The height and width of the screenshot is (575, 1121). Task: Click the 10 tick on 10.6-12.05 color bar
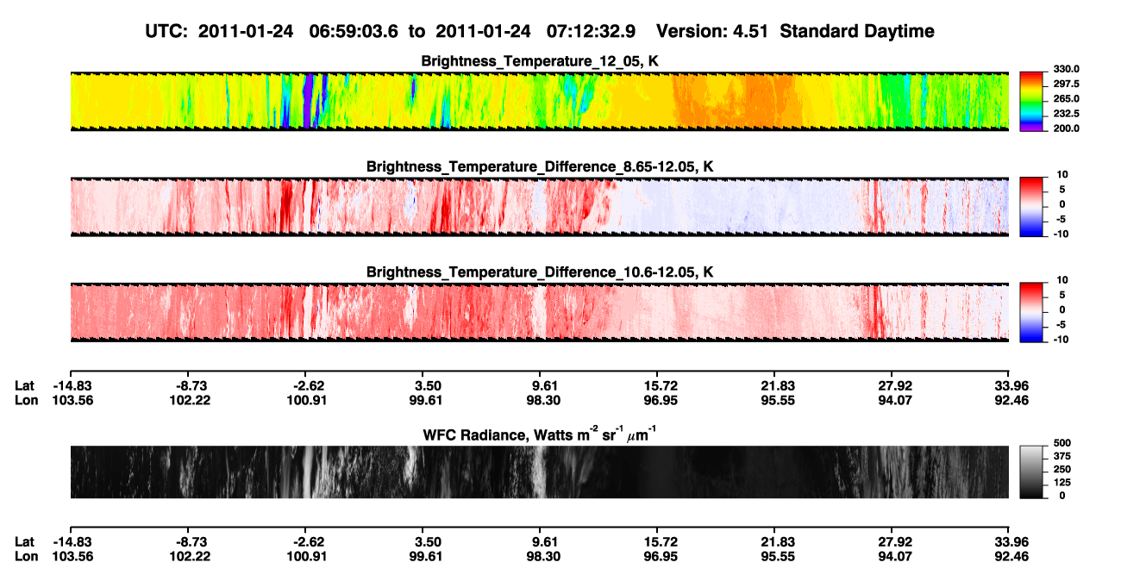click(x=1063, y=280)
